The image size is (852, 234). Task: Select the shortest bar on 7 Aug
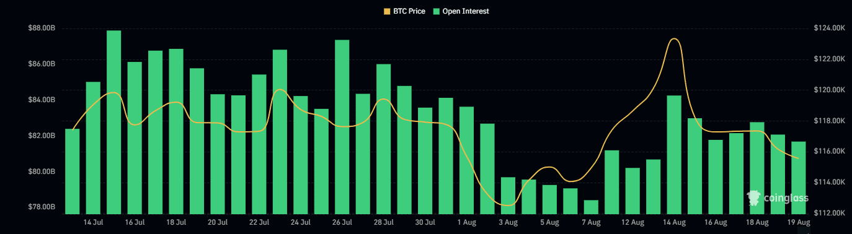[x=591, y=207]
